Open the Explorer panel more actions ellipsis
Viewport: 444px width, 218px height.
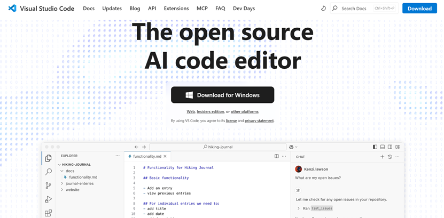click(118, 156)
